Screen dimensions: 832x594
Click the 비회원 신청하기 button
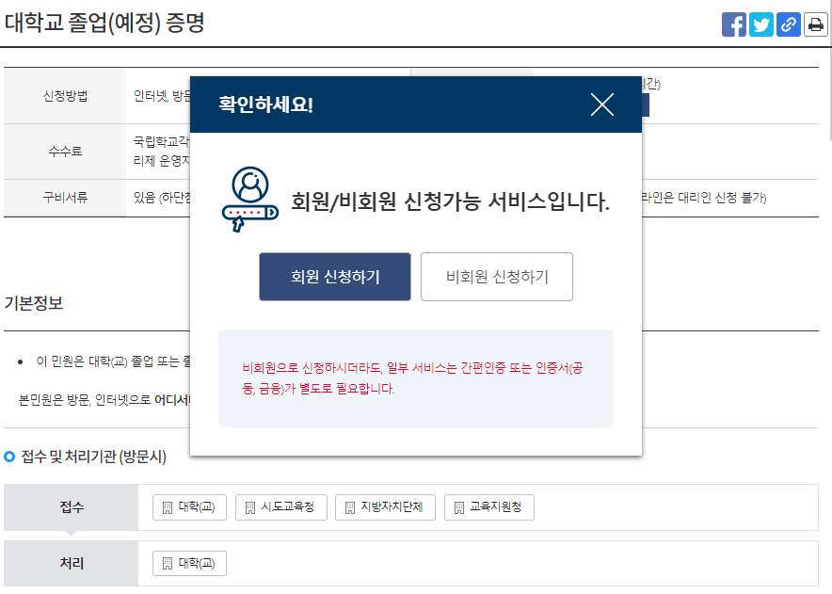pyautogui.click(x=496, y=276)
